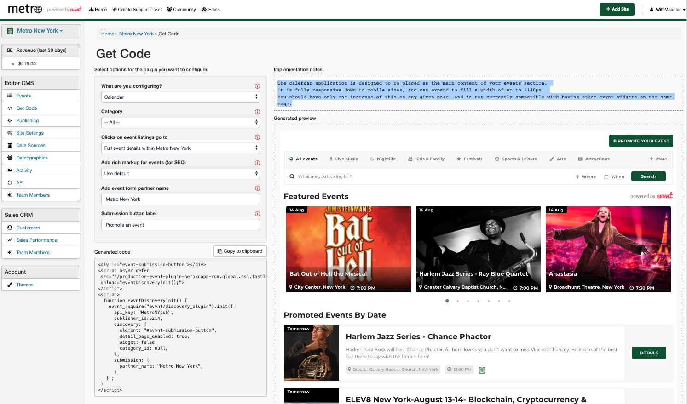Click the Data Sources database icon

point(10,145)
